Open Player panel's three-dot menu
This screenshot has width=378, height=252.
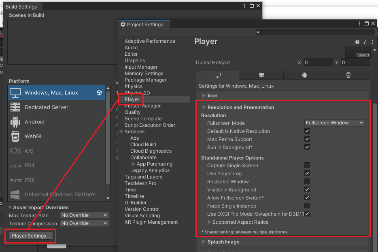[373, 42]
